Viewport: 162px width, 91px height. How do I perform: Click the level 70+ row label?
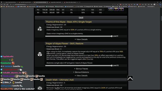[38, 10]
